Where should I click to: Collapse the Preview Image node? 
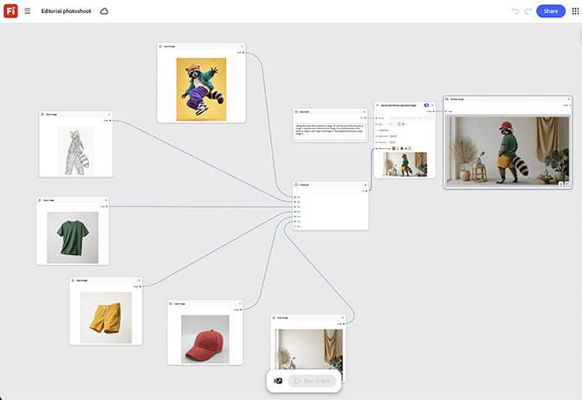click(569, 99)
